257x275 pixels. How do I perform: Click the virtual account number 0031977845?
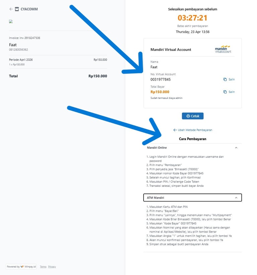pos(161,80)
